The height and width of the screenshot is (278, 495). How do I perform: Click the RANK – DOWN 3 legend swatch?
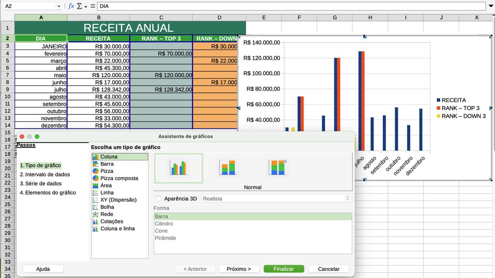click(438, 116)
